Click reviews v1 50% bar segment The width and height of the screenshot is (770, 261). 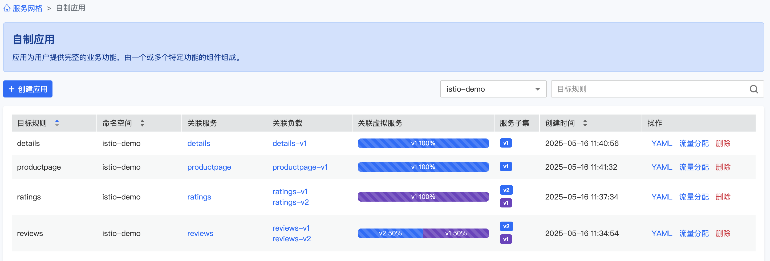click(x=456, y=233)
